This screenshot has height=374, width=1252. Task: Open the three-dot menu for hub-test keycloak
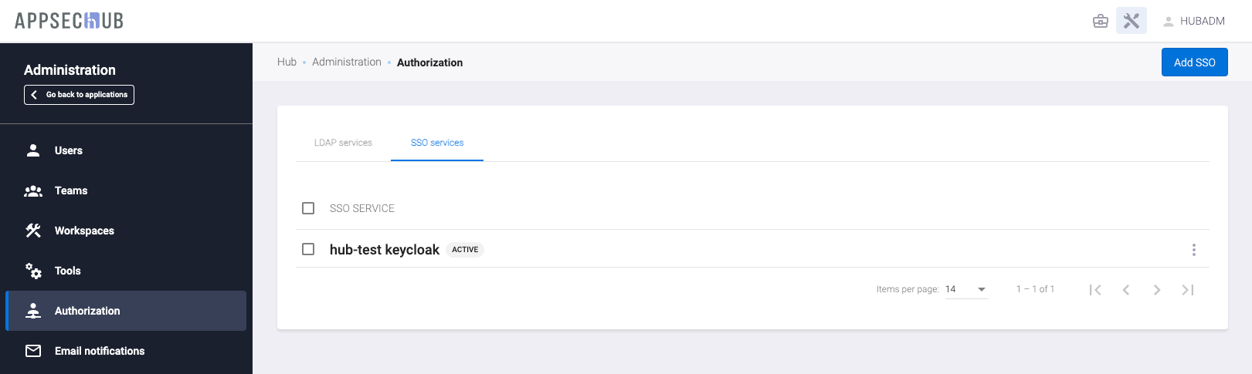point(1193,250)
